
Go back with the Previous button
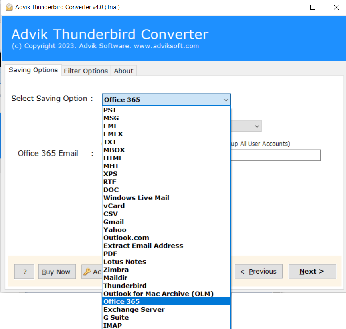258,271
